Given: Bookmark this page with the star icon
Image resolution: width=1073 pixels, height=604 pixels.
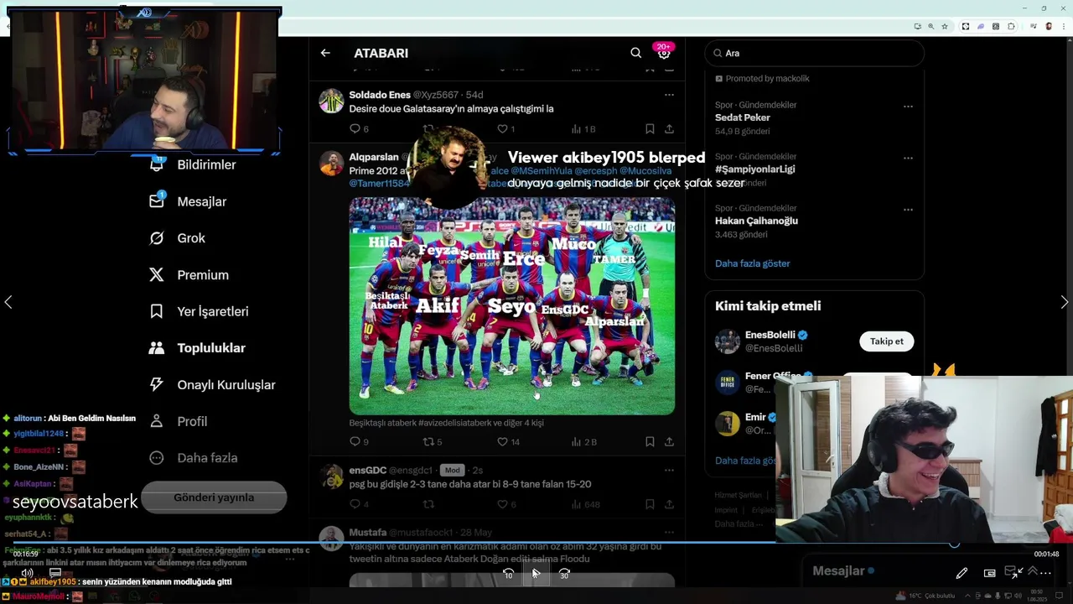Looking at the screenshot, I should pyautogui.click(x=945, y=27).
